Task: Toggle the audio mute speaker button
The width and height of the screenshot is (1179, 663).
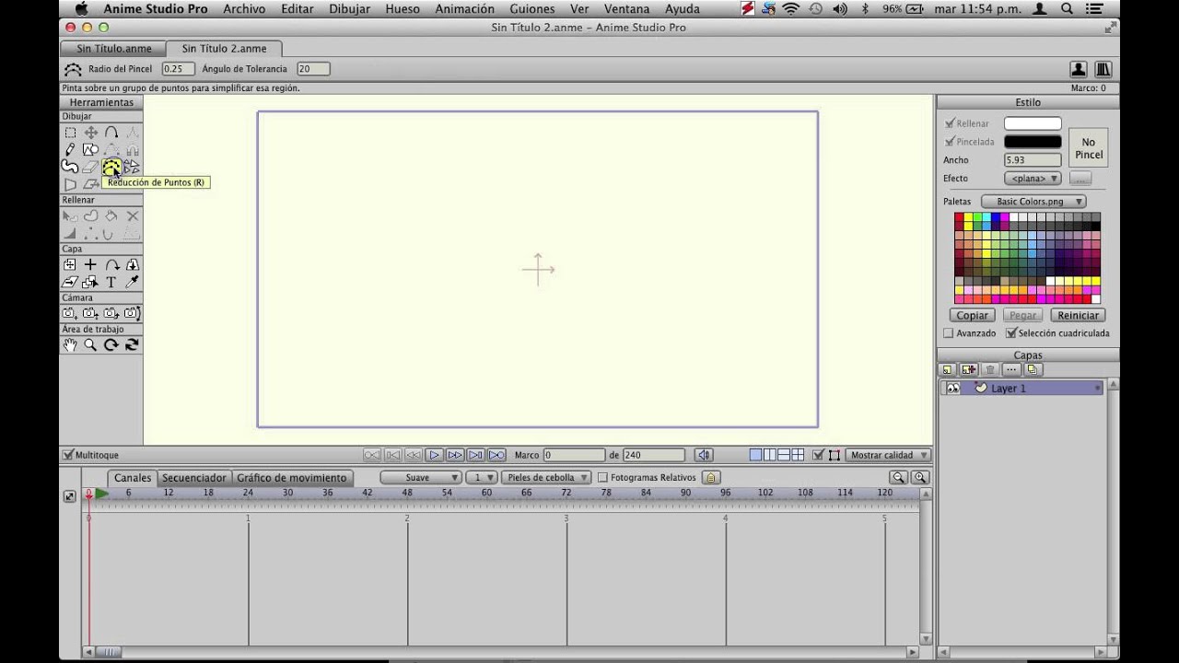Action: [x=704, y=455]
